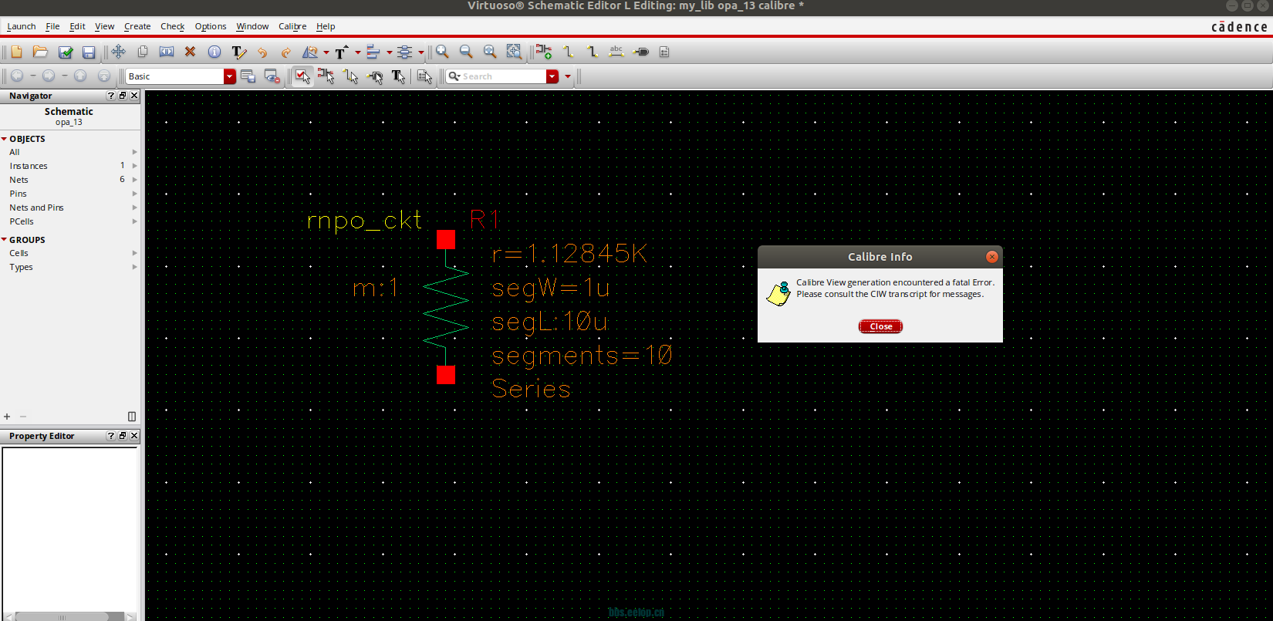Close the Navigator panel
Viewport: 1273px width, 621px height.
134,96
